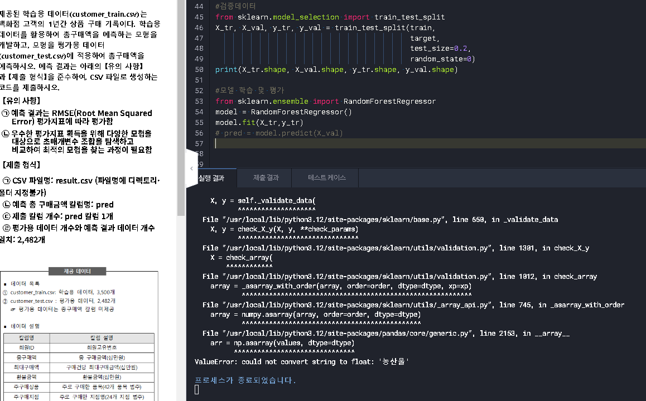The width and height of the screenshot is (646, 401).
Task: Click the '[제출 형식]' heading
Action: tap(21, 165)
